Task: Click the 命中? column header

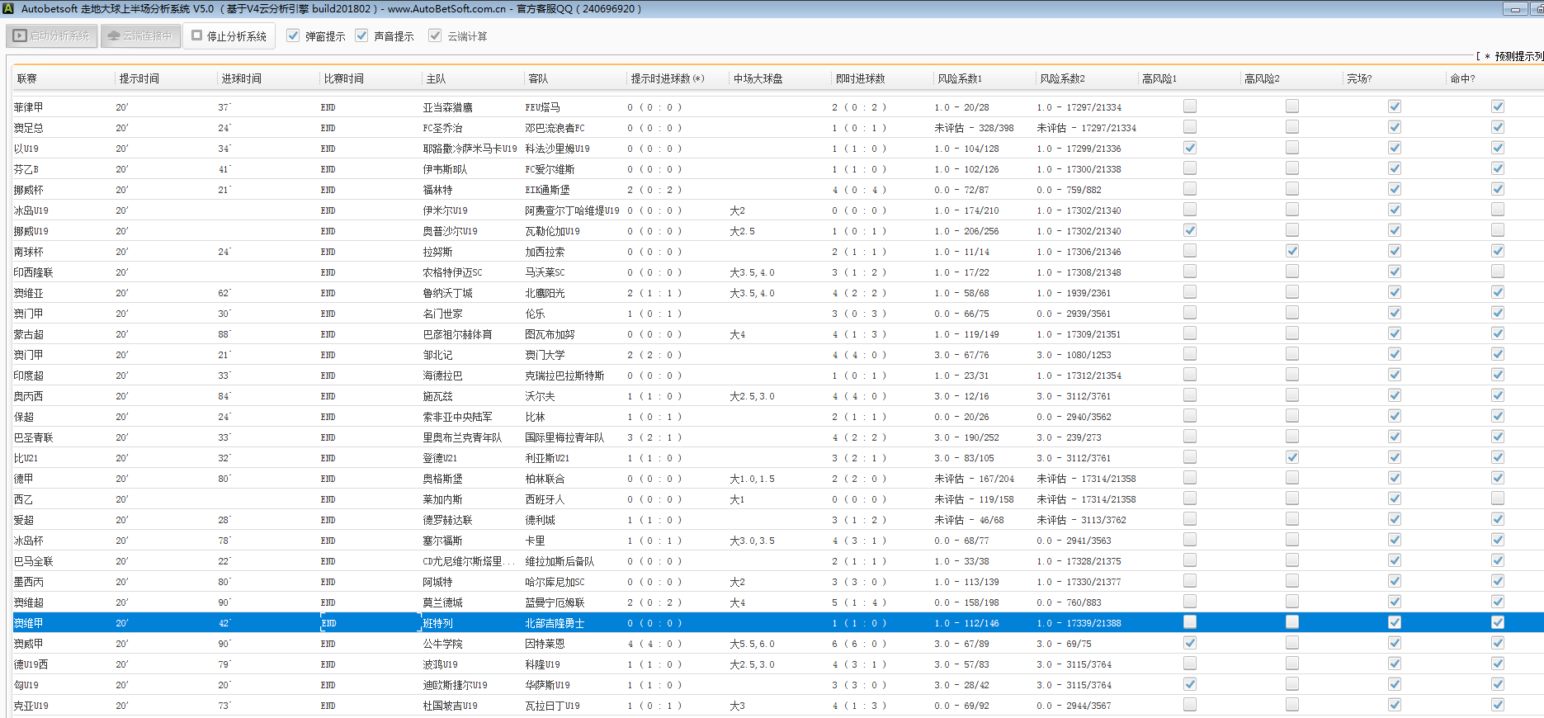Action: click(1461, 78)
